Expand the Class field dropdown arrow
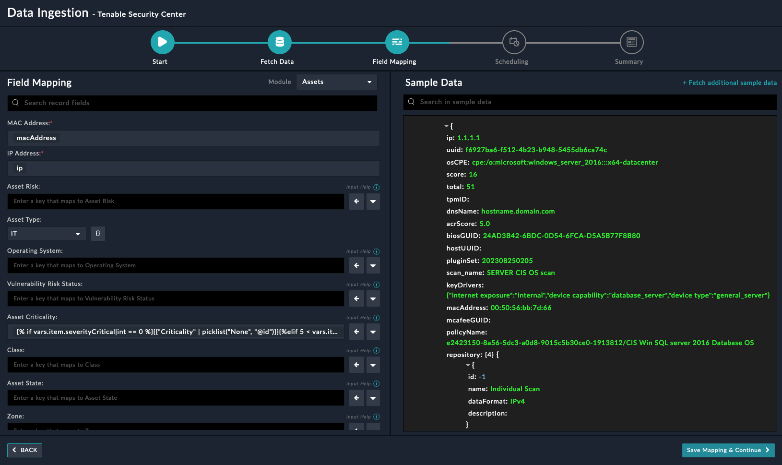This screenshot has height=465, width=782. click(x=373, y=365)
